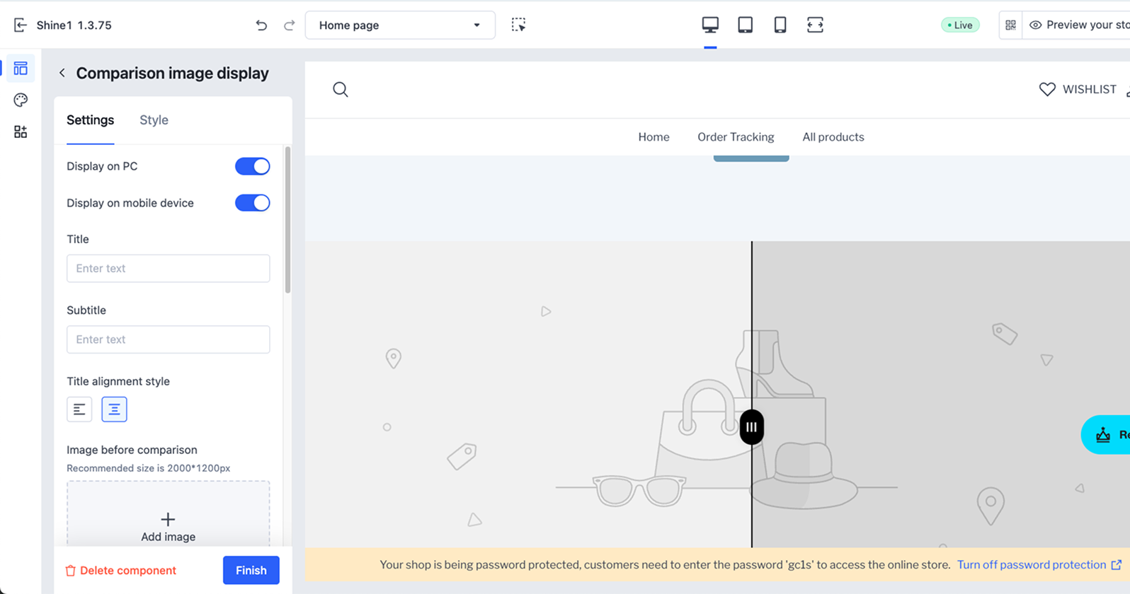Viewport: 1130px width, 594px height.
Task: Activate the element selection inspector icon
Action: tap(518, 25)
